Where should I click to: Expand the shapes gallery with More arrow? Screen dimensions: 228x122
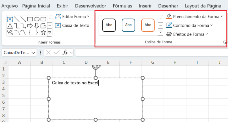tap(50, 32)
